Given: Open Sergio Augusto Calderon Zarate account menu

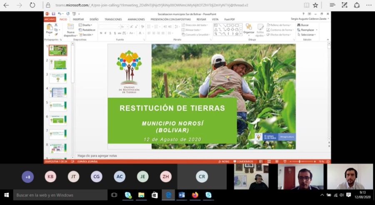Looking at the screenshot, I should [310, 19].
